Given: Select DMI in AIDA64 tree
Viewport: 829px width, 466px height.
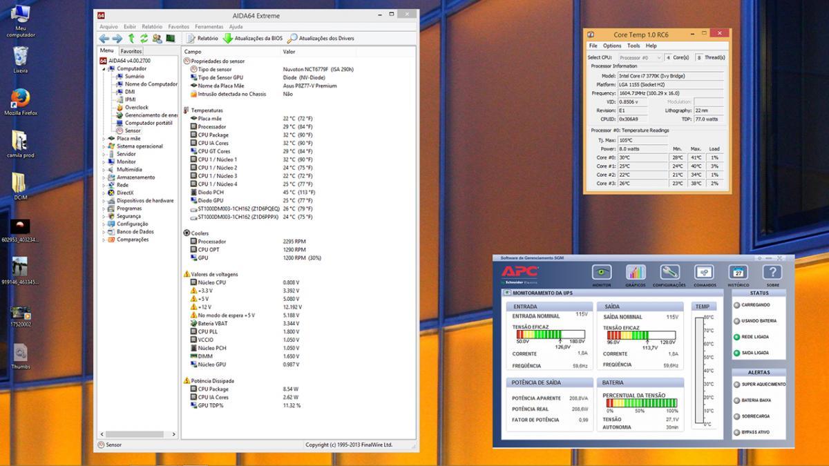Looking at the screenshot, I should 130,92.
